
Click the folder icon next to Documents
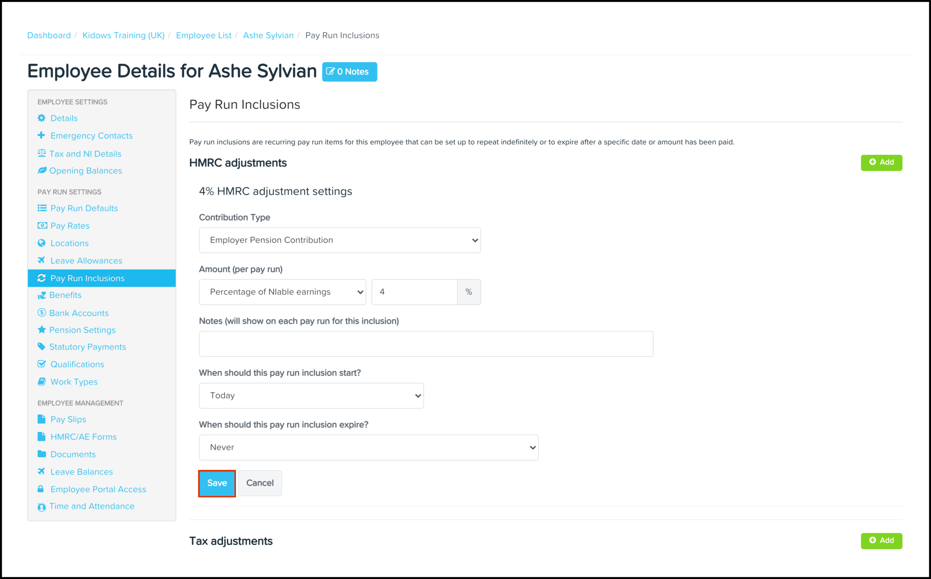click(x=41, y=454)
